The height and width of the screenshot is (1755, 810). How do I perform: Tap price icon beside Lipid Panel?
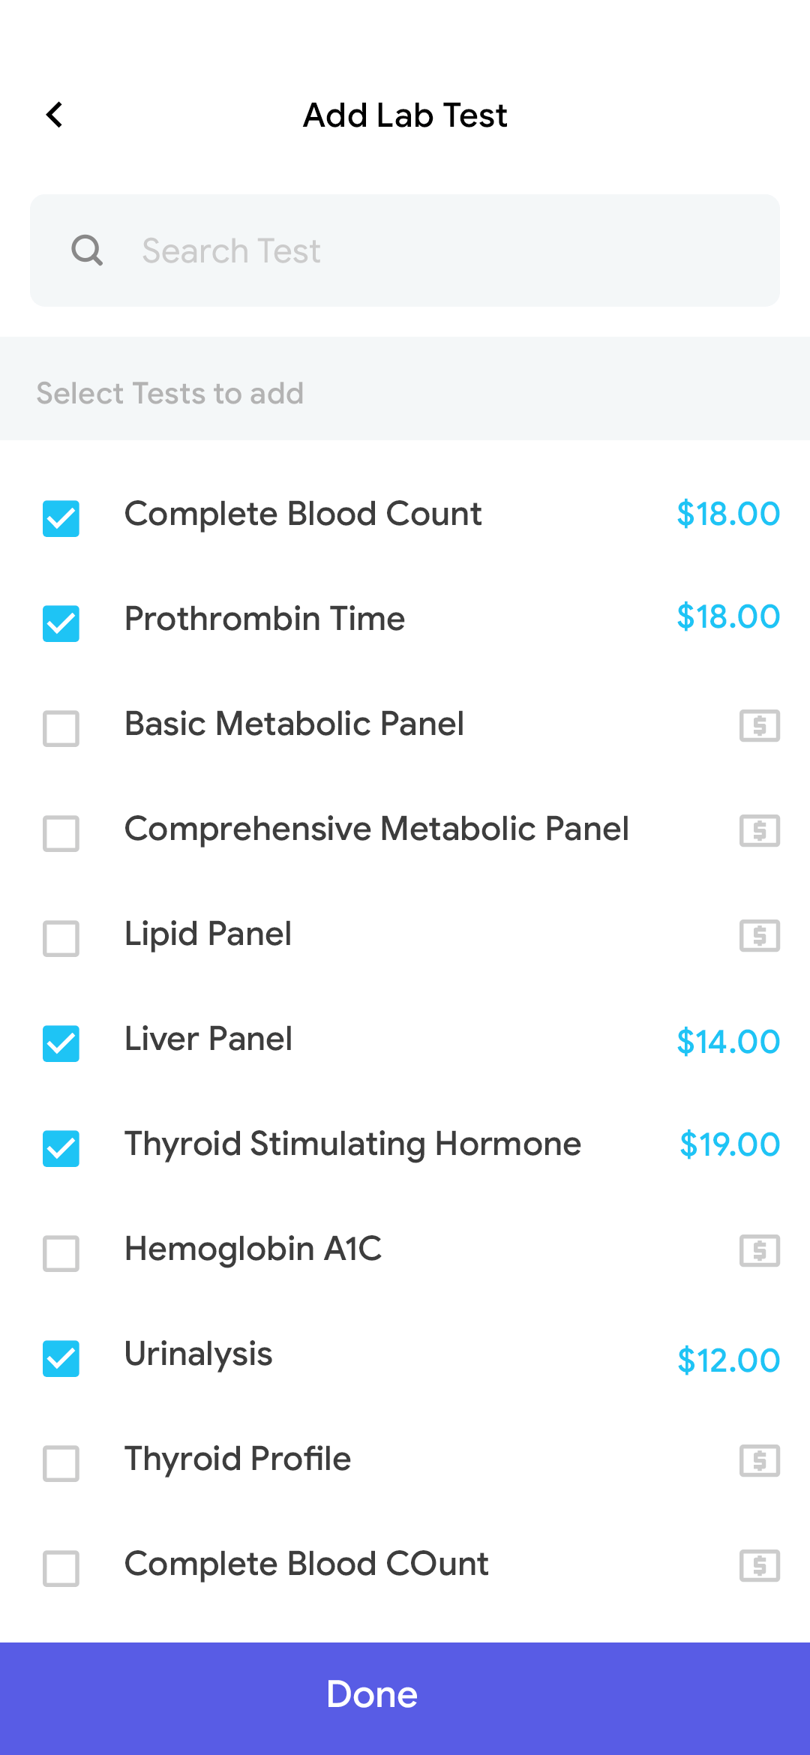(x=759, y=935)
